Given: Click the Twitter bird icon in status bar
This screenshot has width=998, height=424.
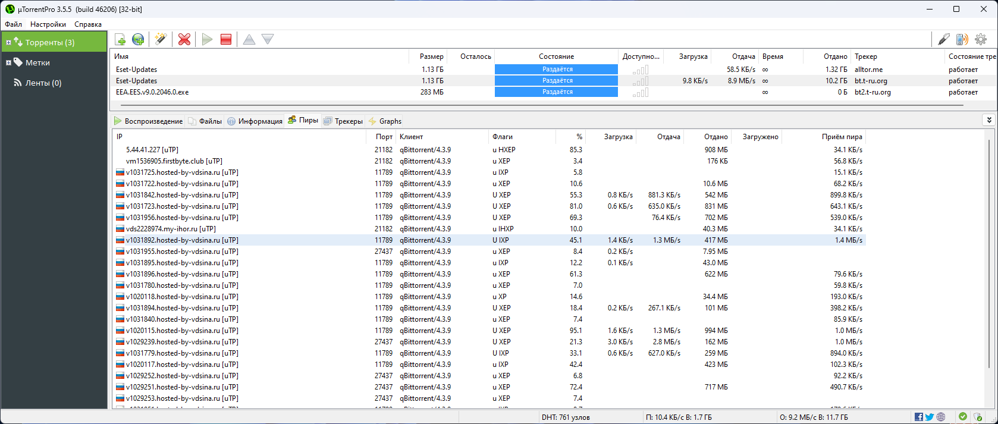Looking at the screenshot, I should point(930,417).
